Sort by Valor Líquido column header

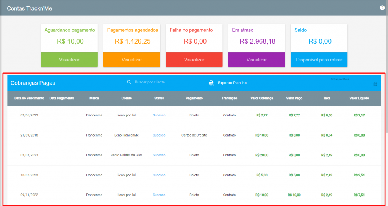click(x=359, y=98)
